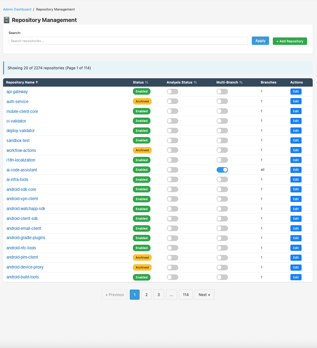
Task: Edit the android-client-sdk repository
Action: click(x=296, y=219)
